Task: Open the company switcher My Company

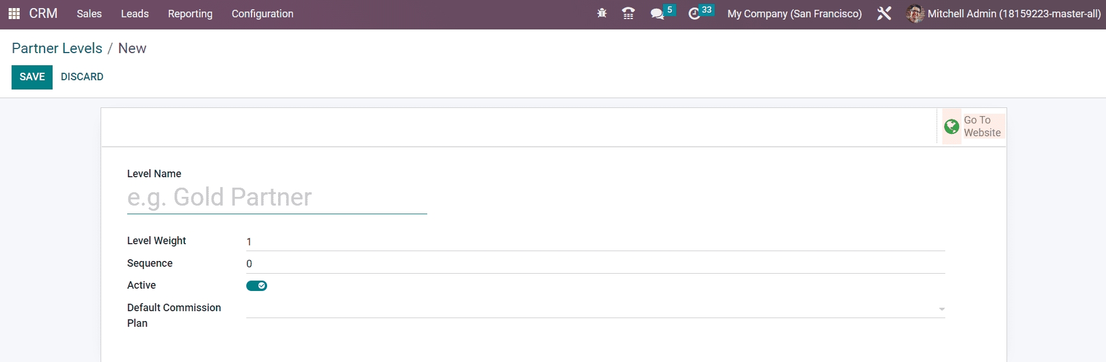Action: pyautogui.click(x=794, y=14)
